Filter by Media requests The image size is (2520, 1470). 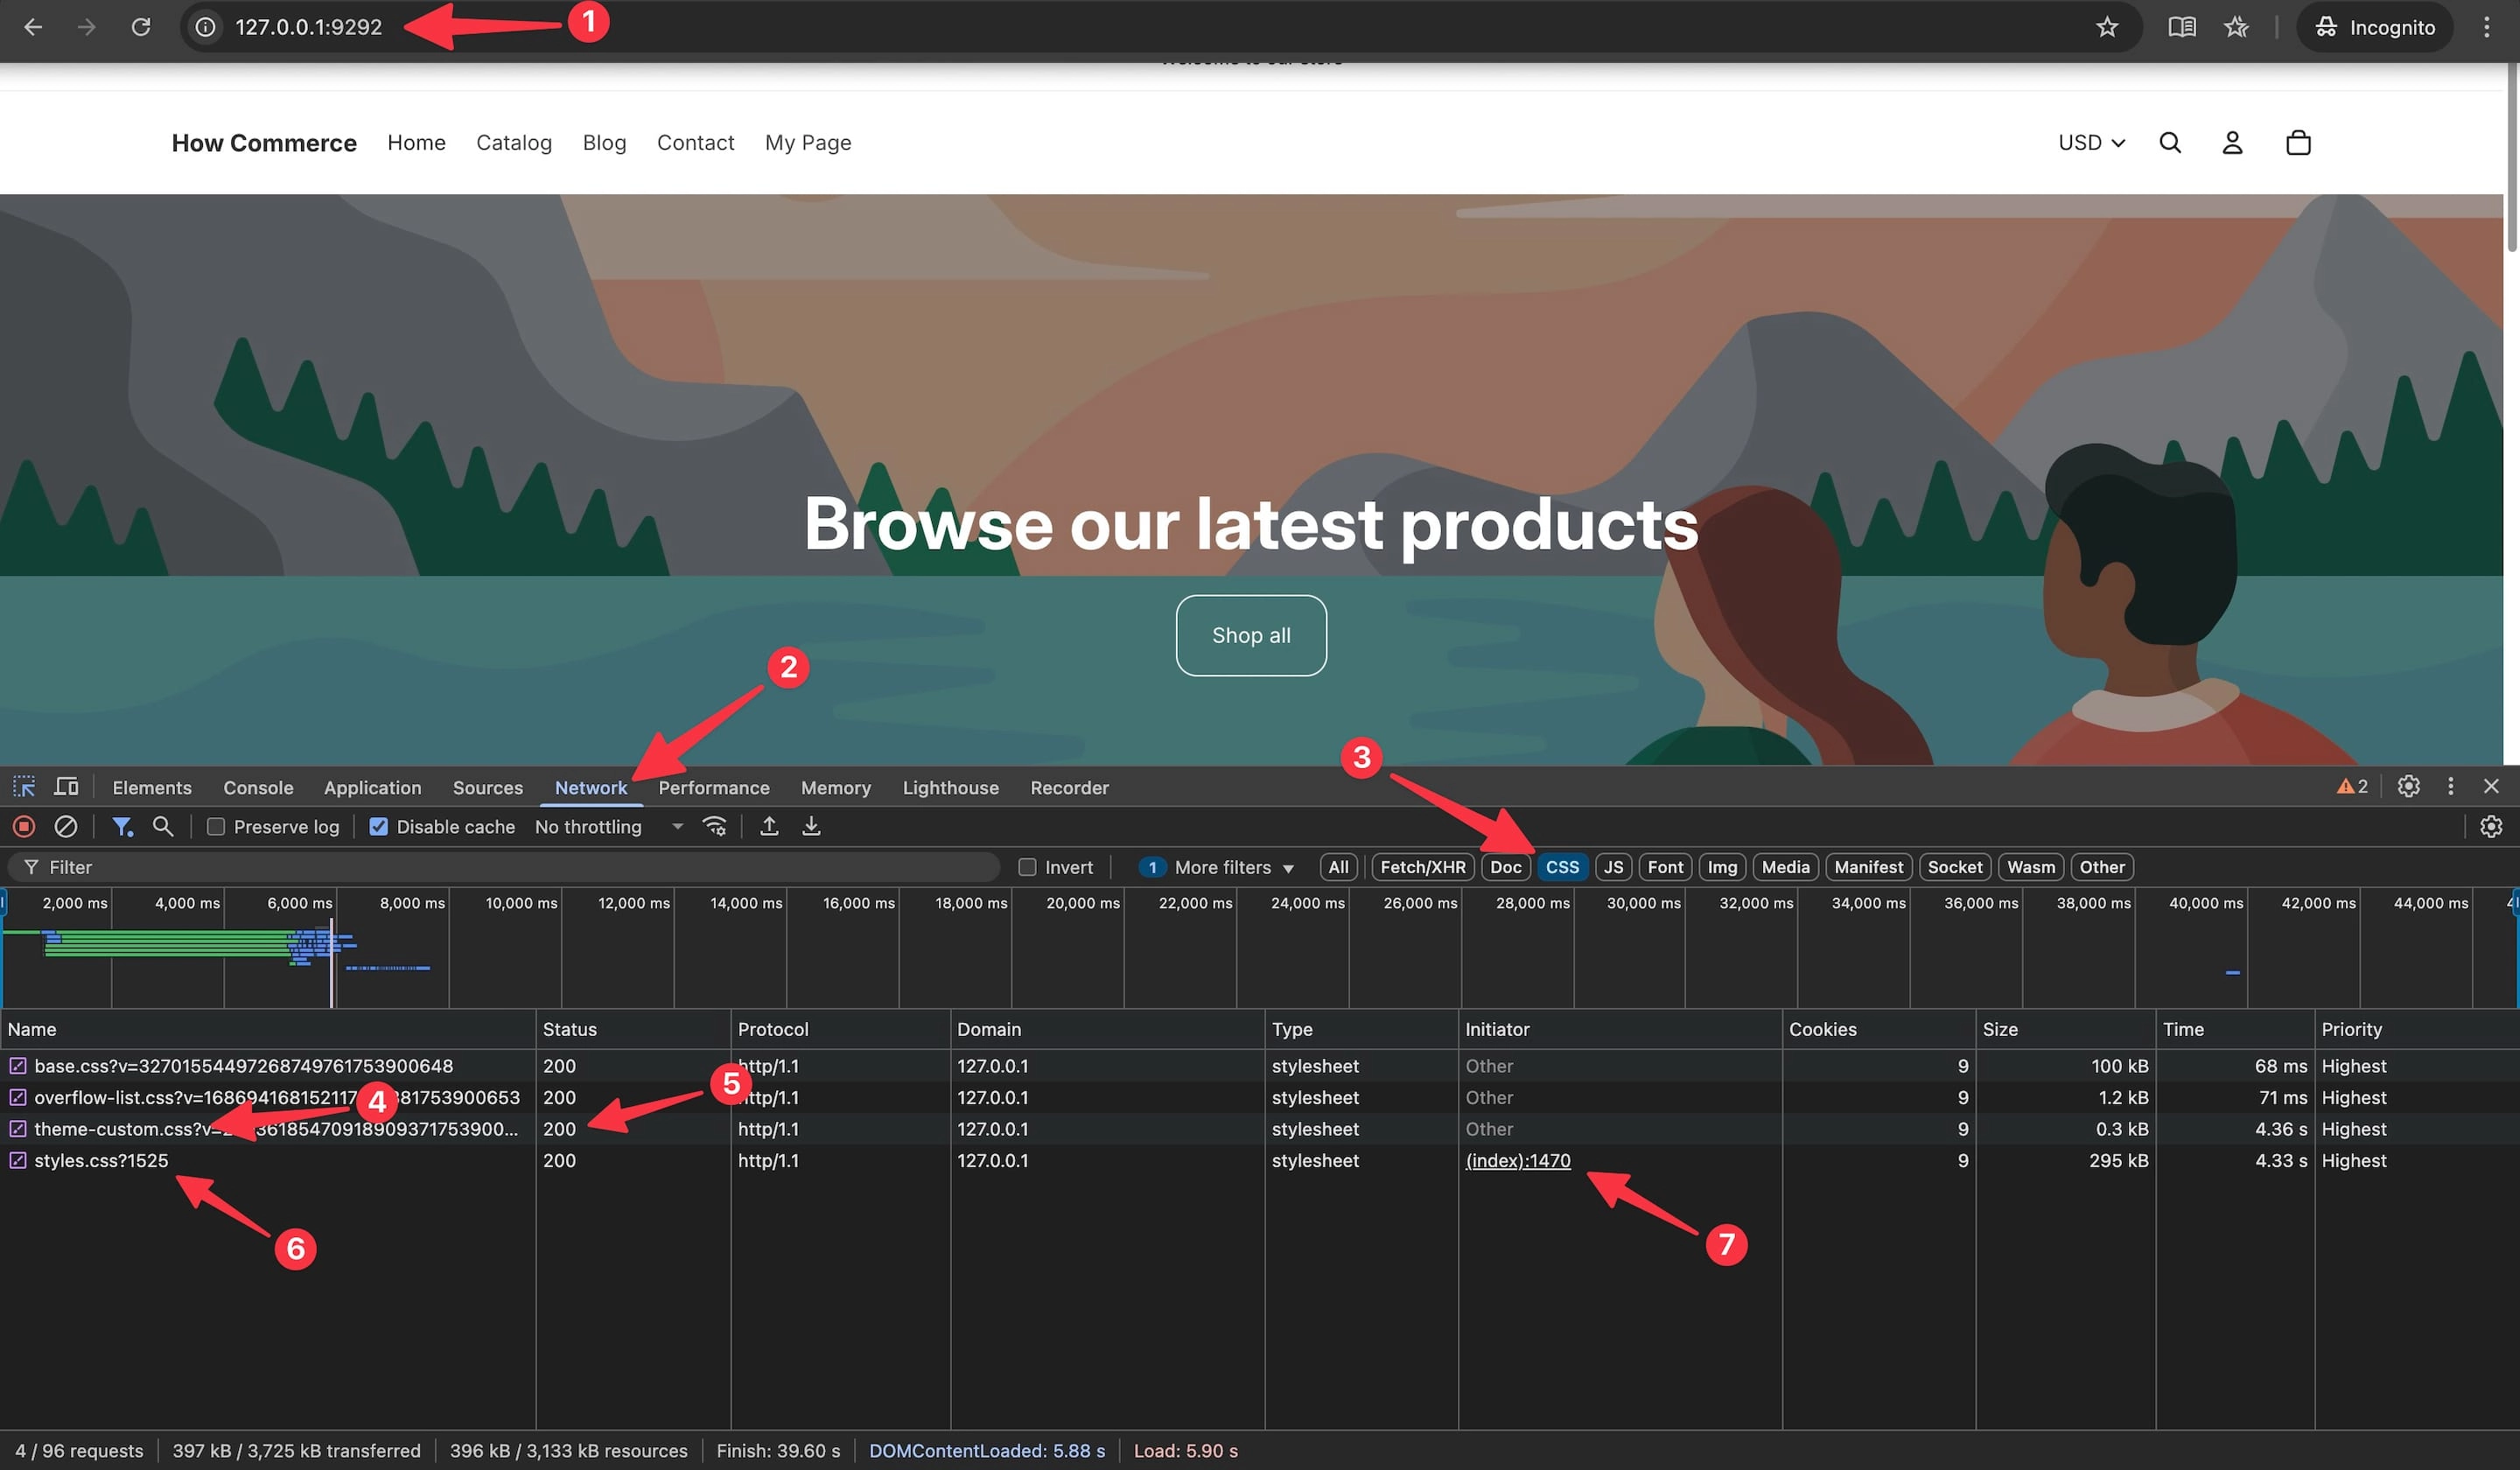(x=1785, y=868)
